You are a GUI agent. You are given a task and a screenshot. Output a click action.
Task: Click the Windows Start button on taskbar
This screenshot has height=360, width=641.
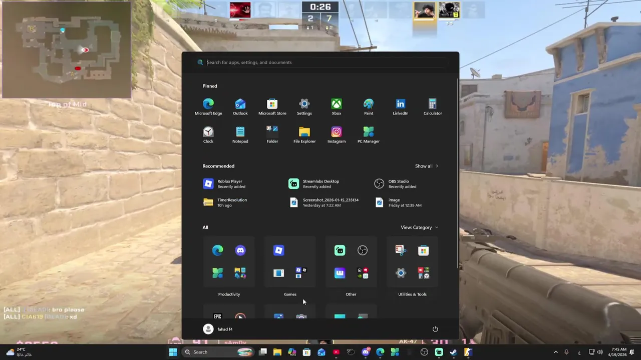(x=173, y=352)
